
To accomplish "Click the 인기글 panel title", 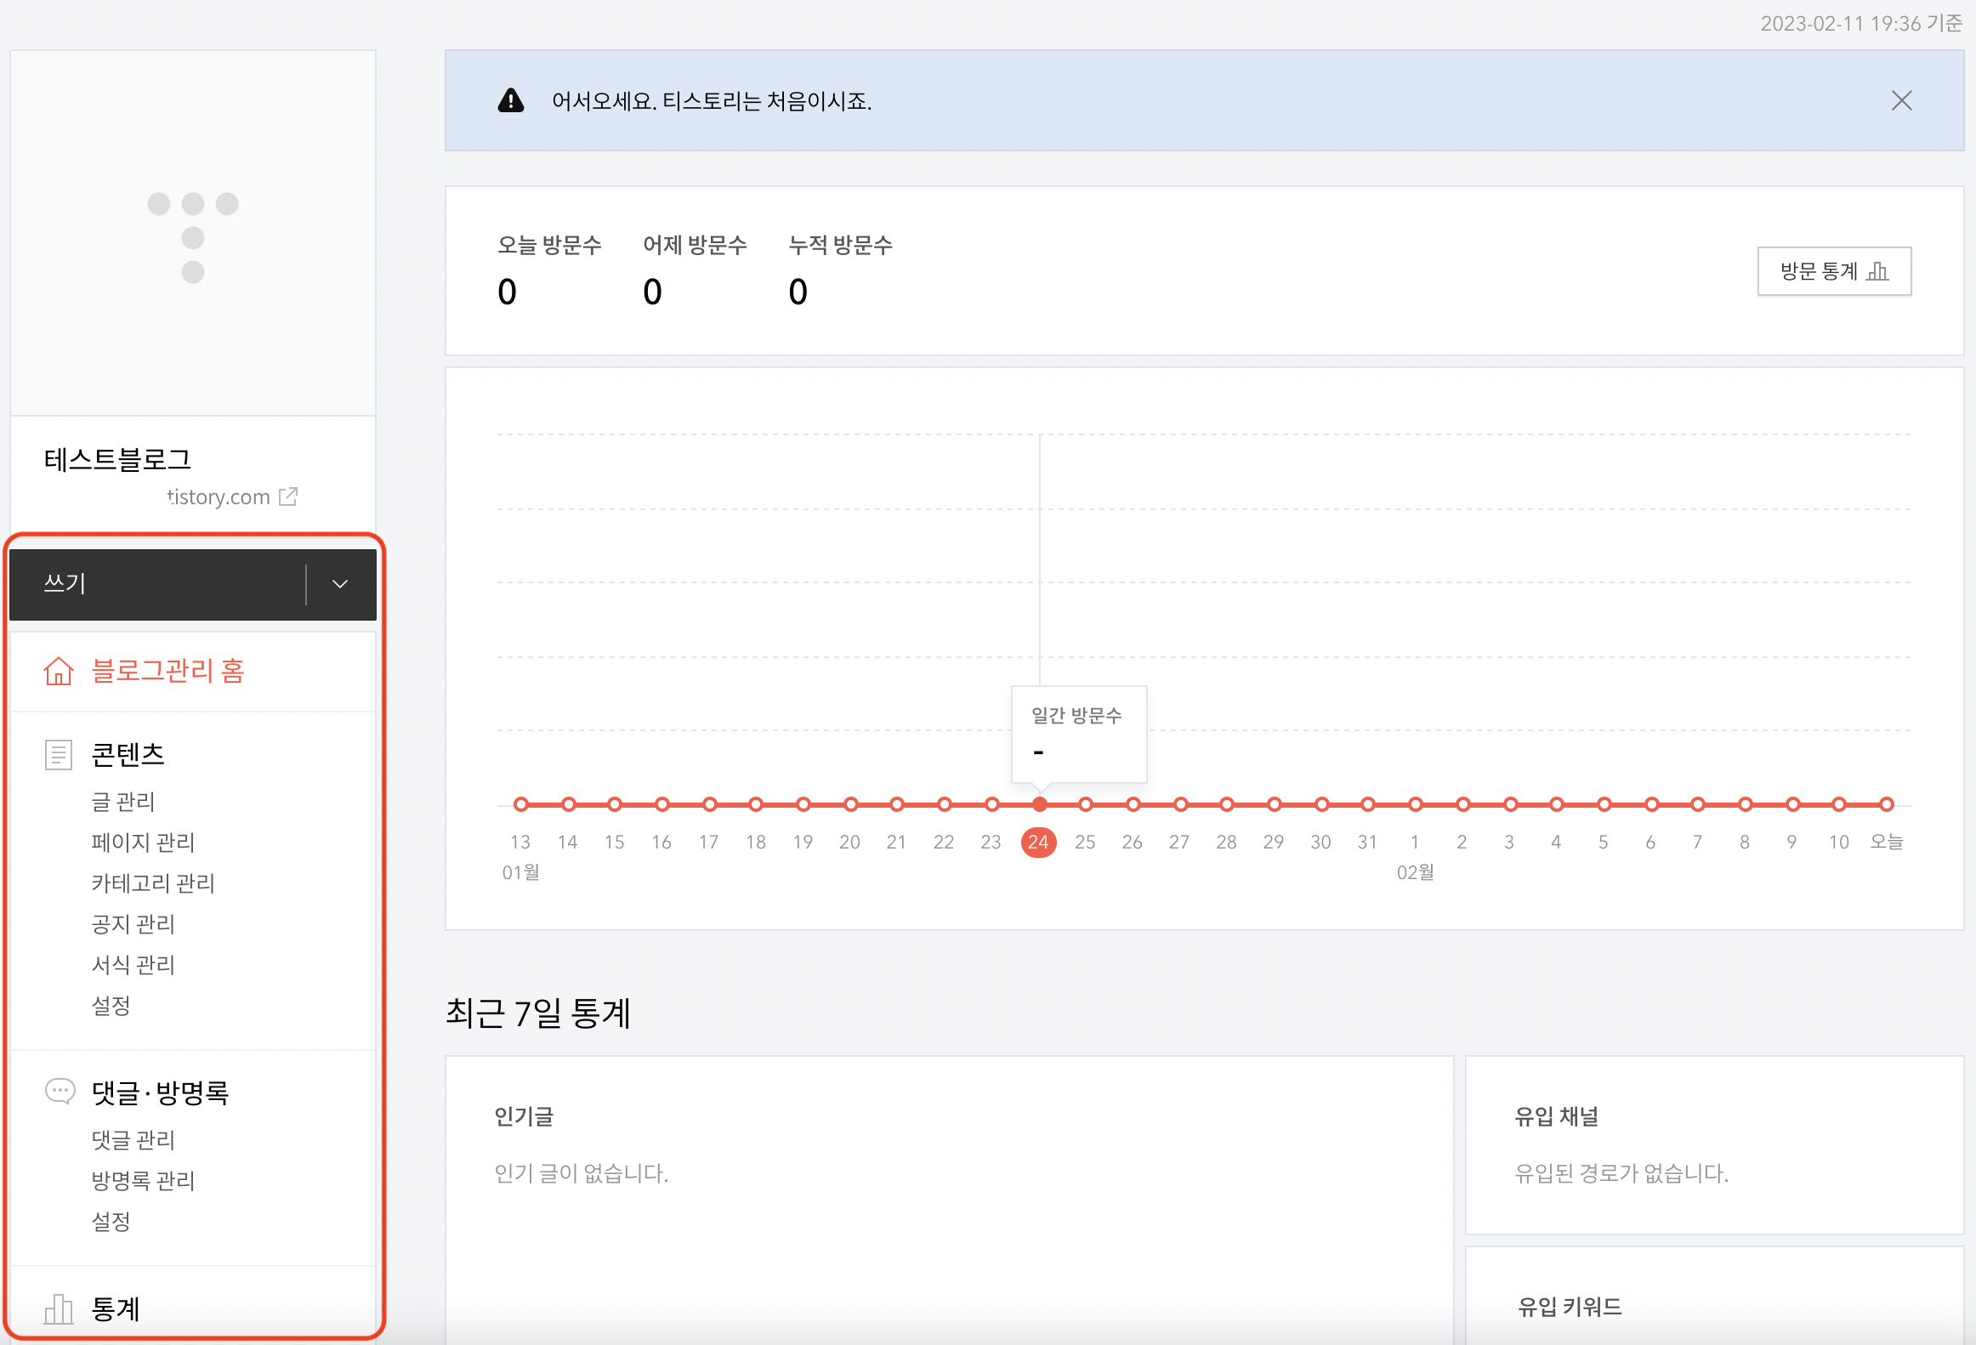I will pos(524,1115).
